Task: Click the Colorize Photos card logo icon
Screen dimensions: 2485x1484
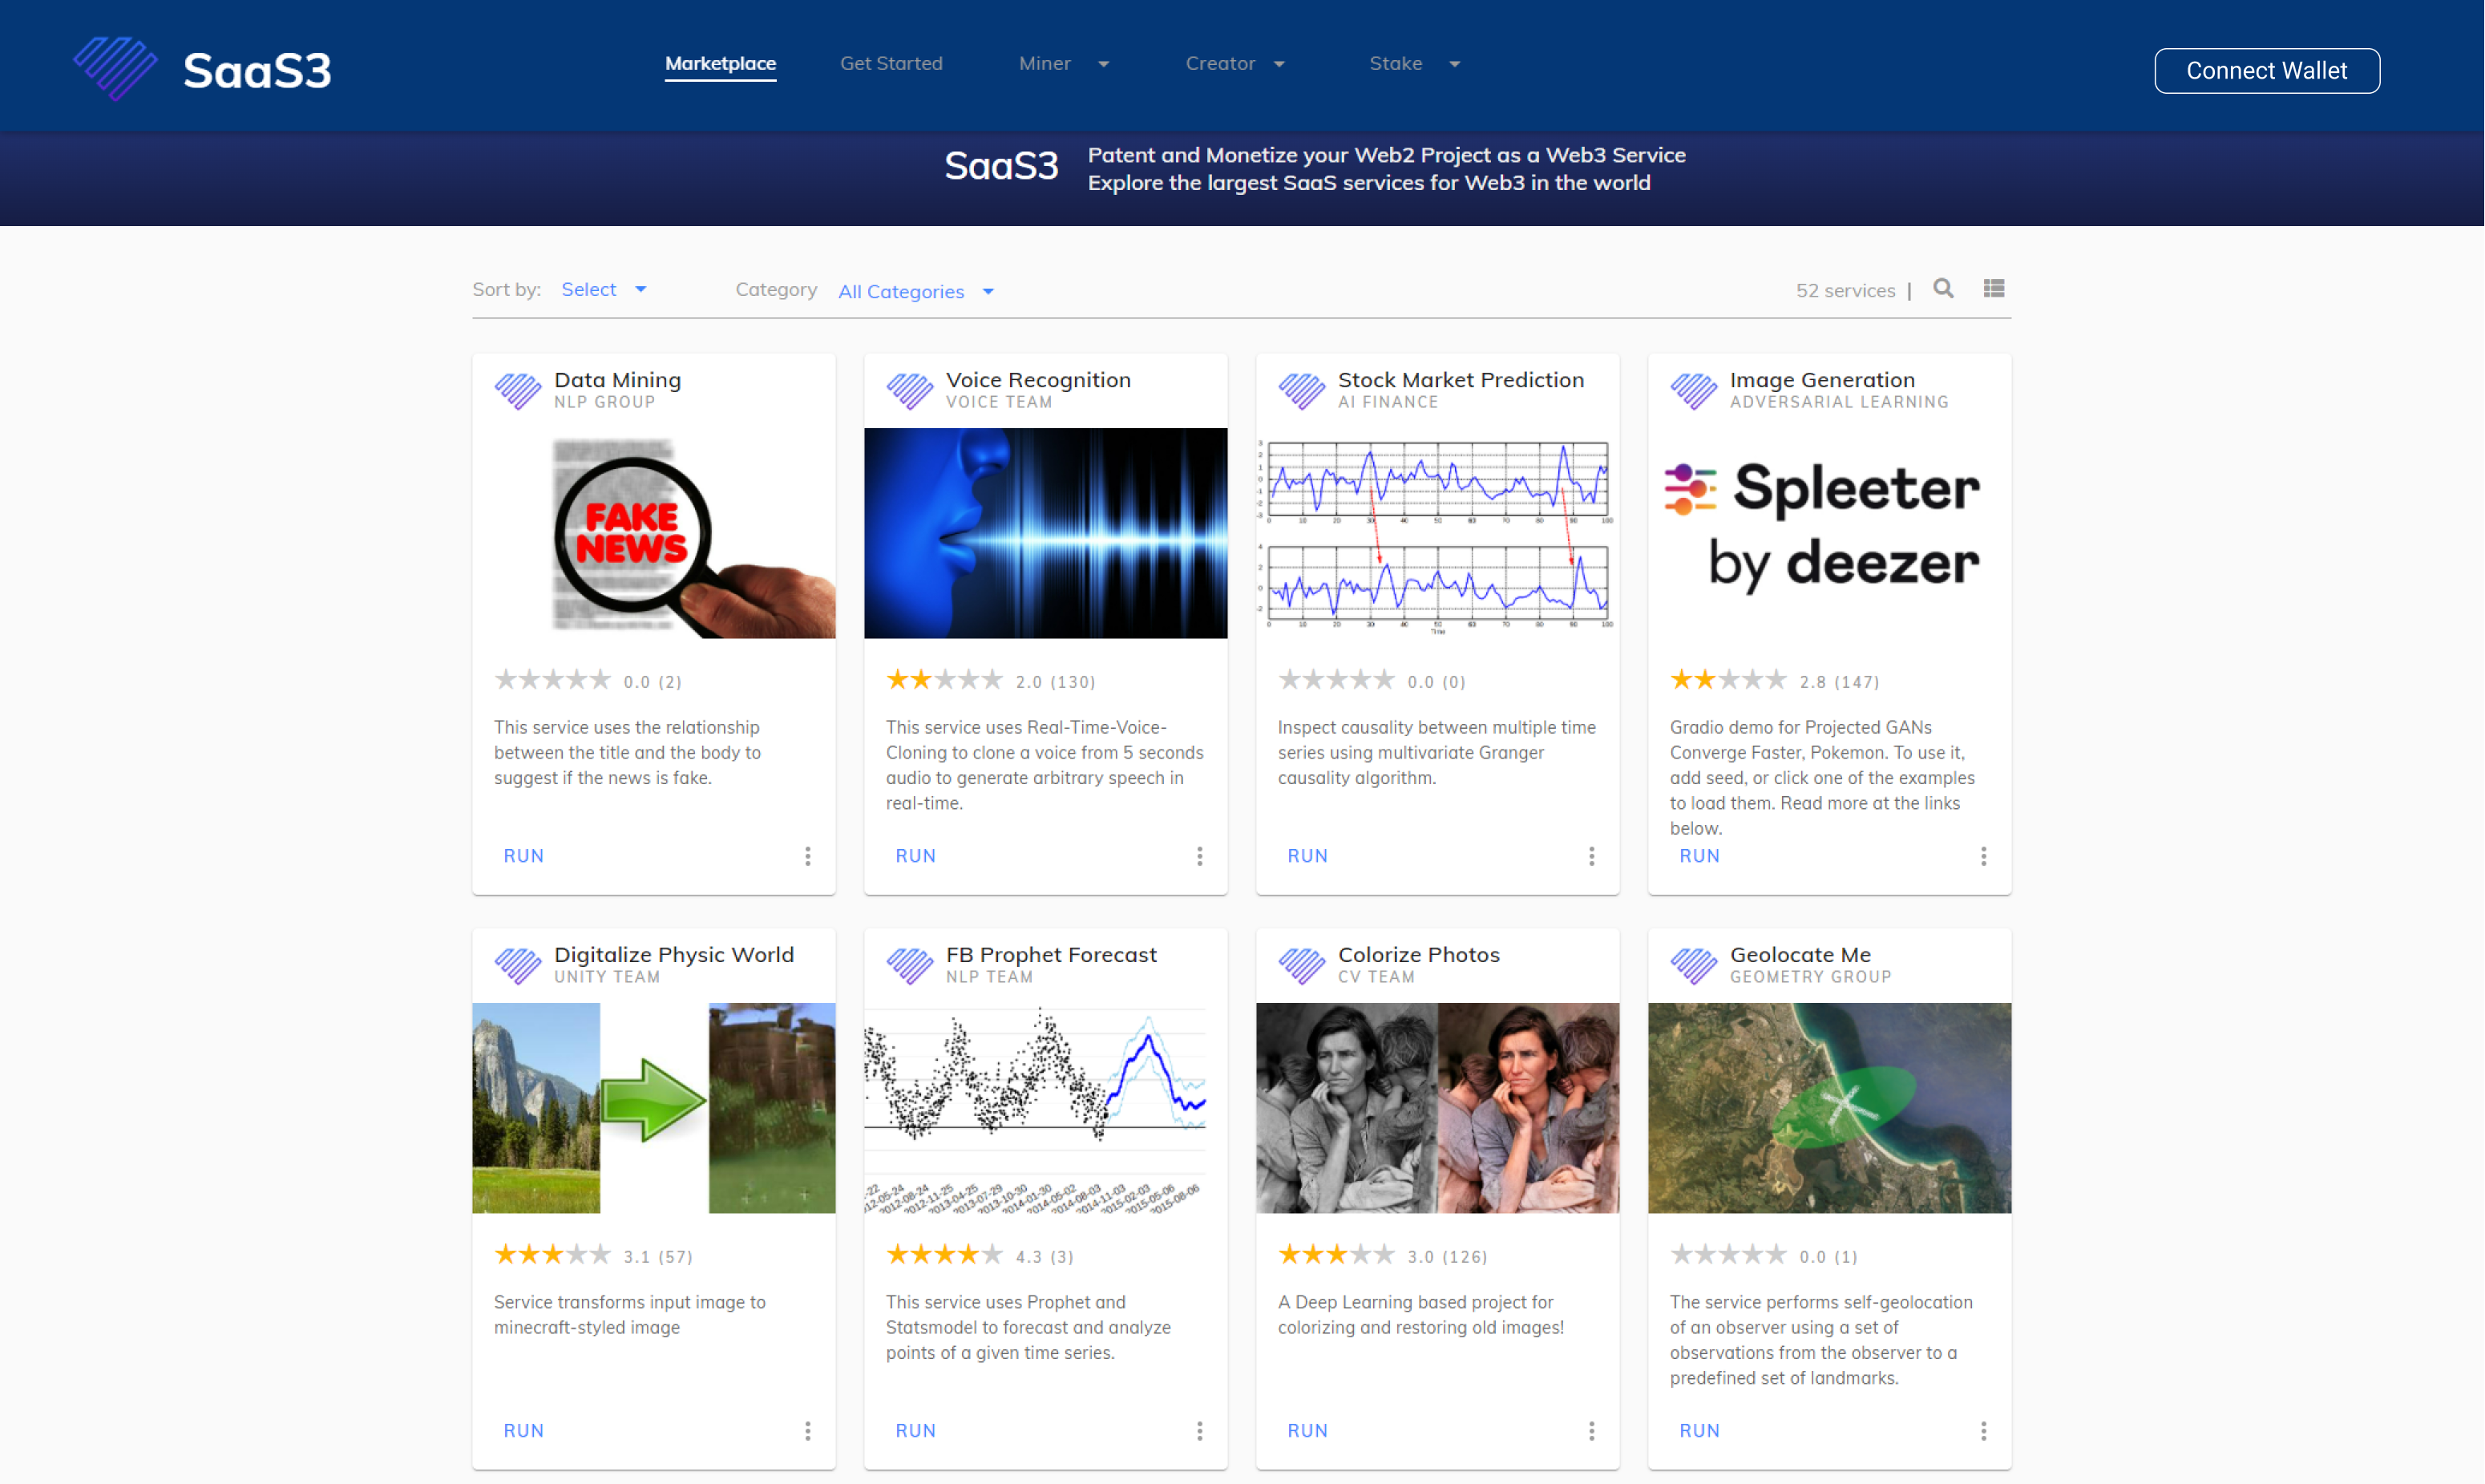Action: click(x=1302, y=965)
